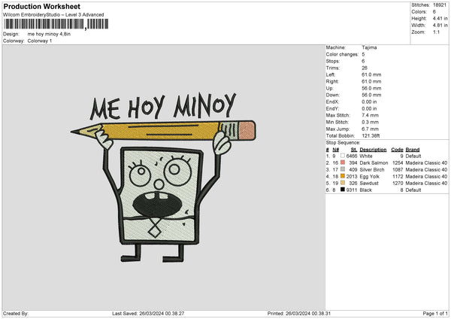Screen dimensions: 451x319
Task: Click the design barcode at top
Action: tap(56, 24)
